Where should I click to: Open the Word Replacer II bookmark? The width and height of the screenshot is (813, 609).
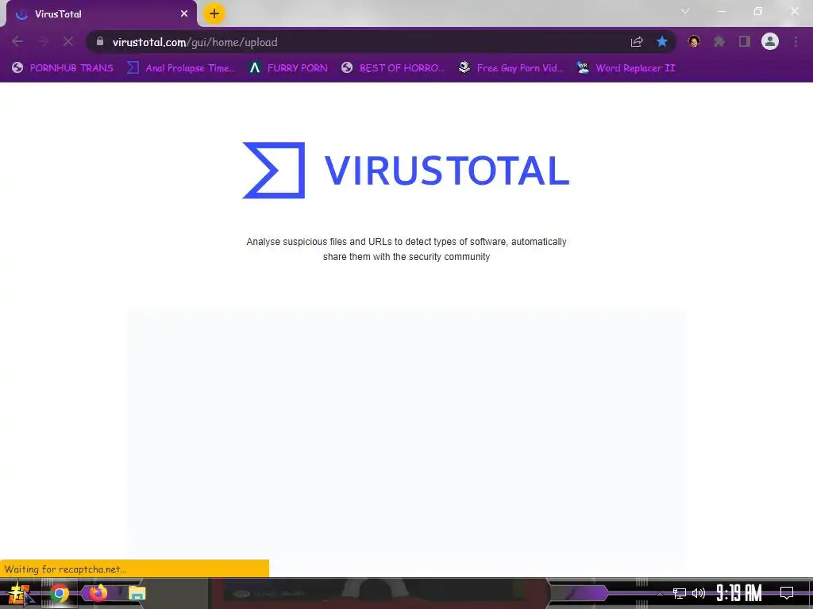click(626, 68)
